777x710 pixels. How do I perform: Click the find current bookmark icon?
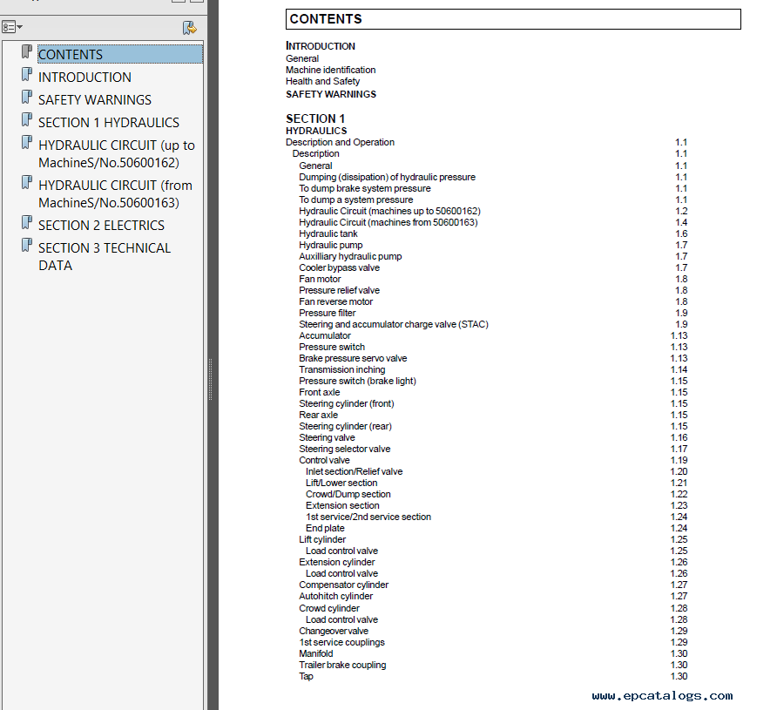click(x=189, y=28)
